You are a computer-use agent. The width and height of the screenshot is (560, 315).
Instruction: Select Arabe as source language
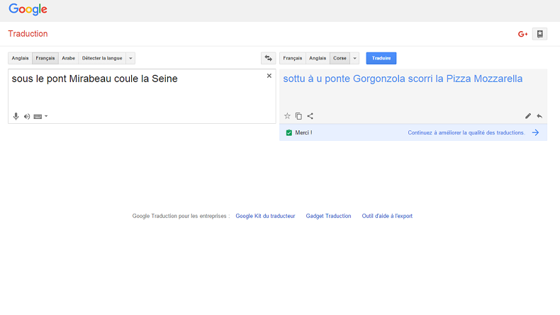[x=68, y=58]
